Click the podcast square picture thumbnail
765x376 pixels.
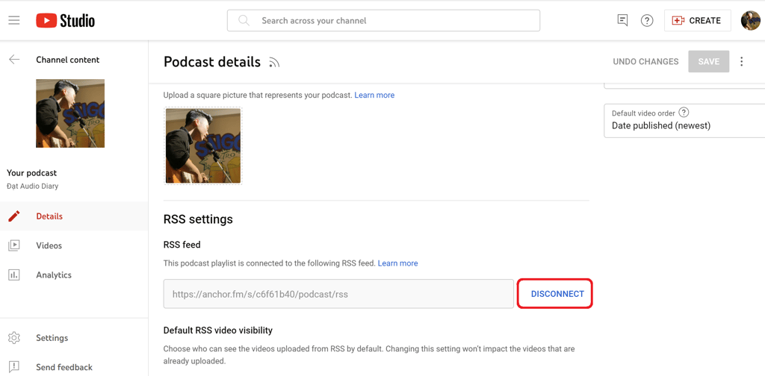pos(203,145)
